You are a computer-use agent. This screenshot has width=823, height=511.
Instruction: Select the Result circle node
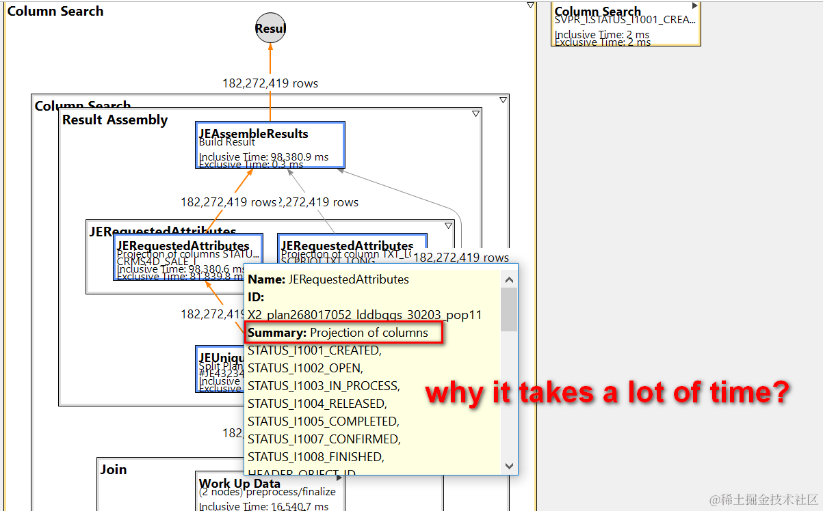[x=270, y=28]
